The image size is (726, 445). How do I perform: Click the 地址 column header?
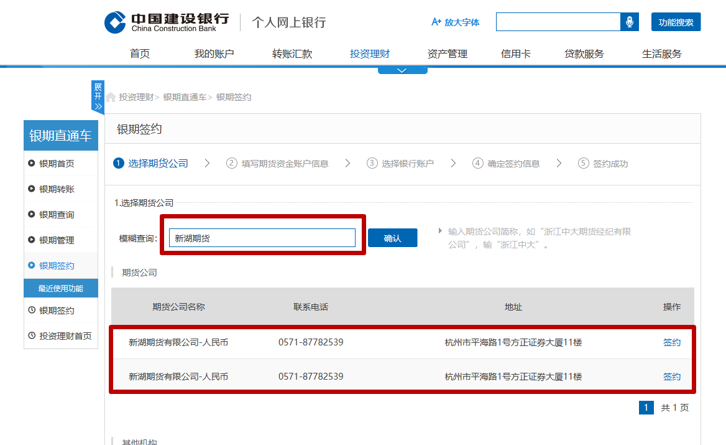(513, 307)
